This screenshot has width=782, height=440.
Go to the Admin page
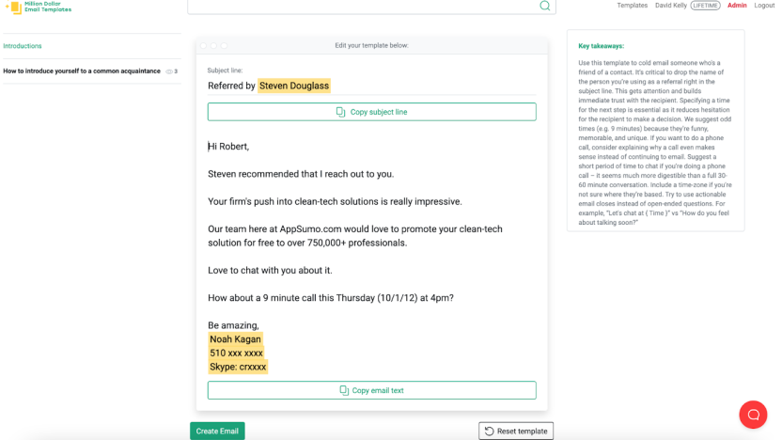tap(737, 6)
